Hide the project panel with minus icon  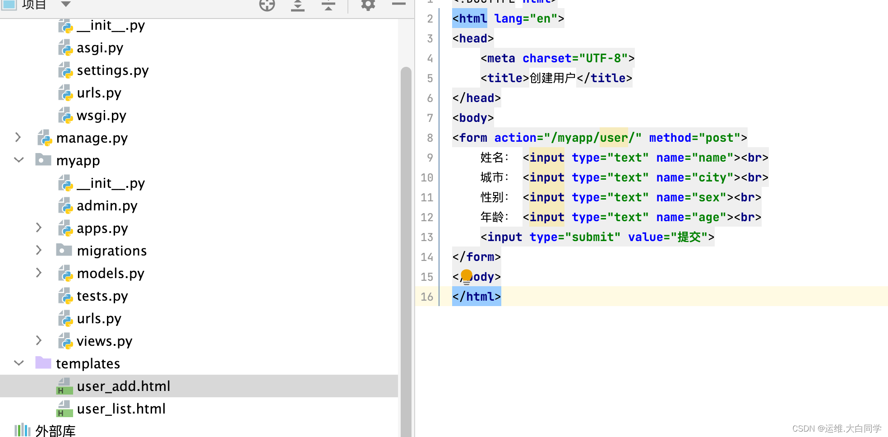pyautogui.click(x=399, y=4)
